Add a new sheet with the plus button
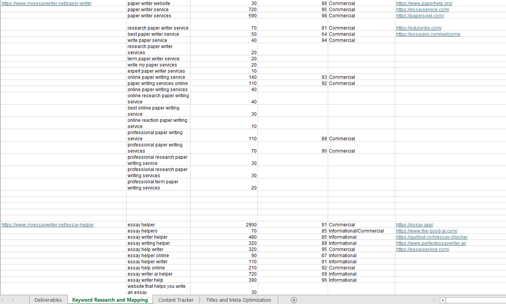 pos(294,300)
